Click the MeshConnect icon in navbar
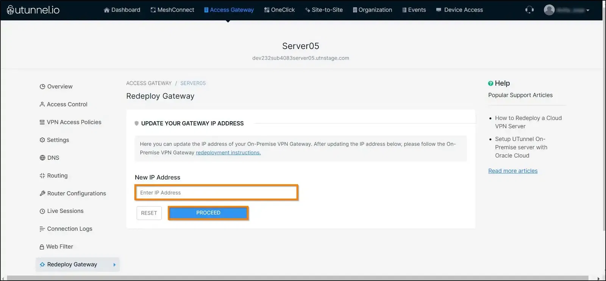Viewport: 606px width, 281px height. pos(153,10)
